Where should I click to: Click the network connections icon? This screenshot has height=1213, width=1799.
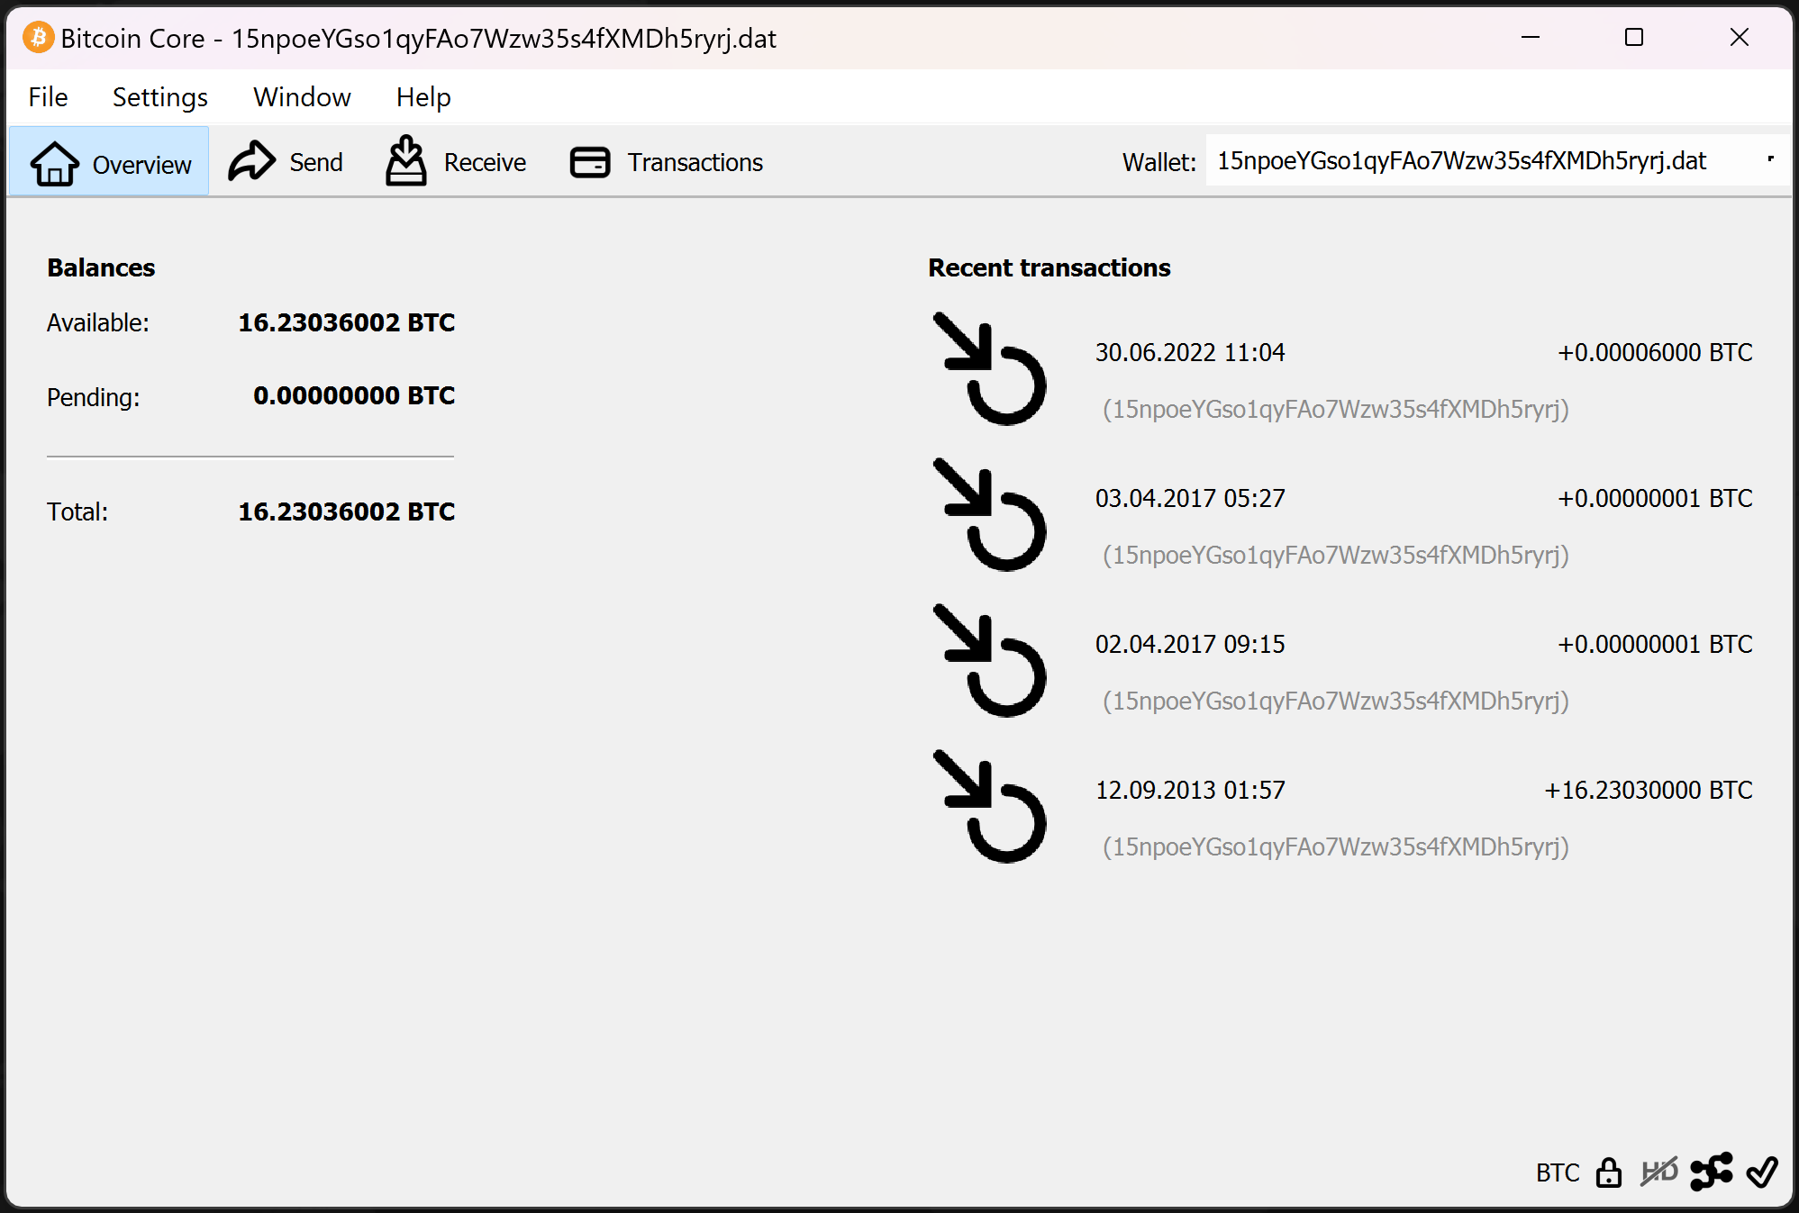1710,1172
